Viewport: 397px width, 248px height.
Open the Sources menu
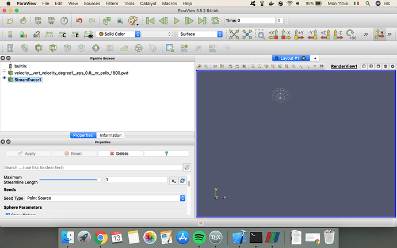[x=92, y=3]
